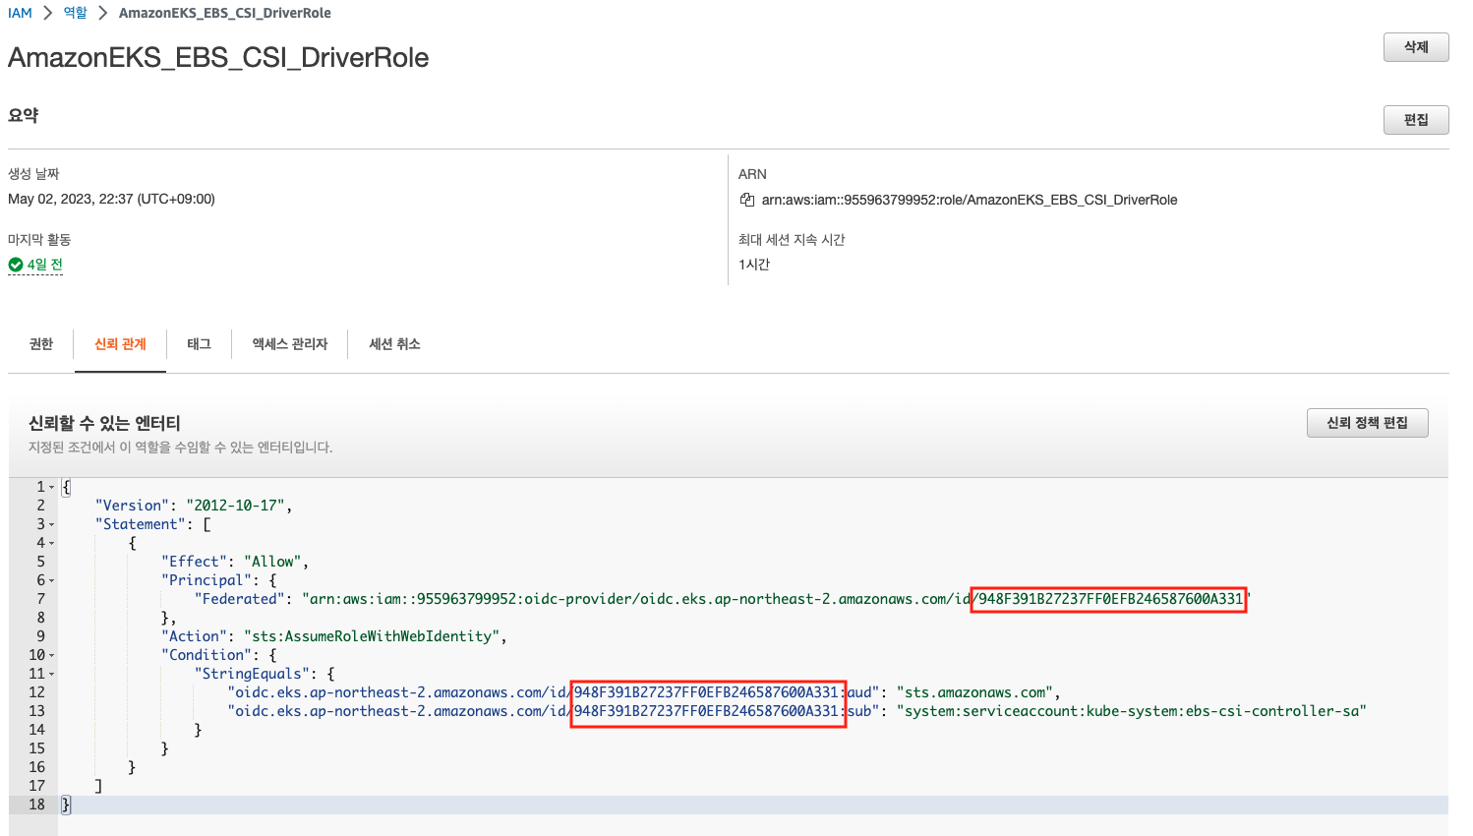Click "Version" key in policy JSON
Viewport: 1473px width, 836px height.
132,506
